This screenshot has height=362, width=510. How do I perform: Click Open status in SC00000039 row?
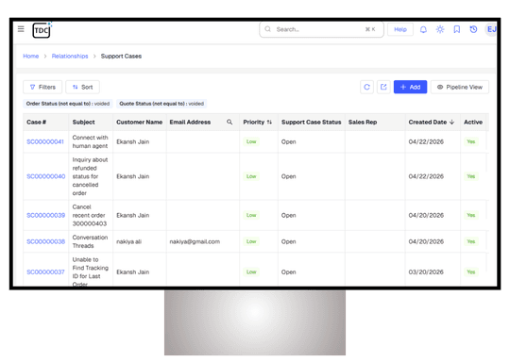click(288, 215)
